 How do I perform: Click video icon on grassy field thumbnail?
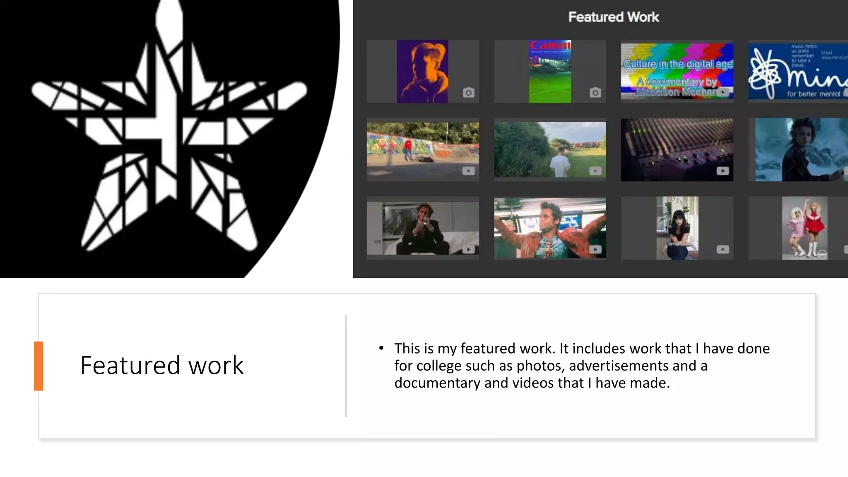595,171
